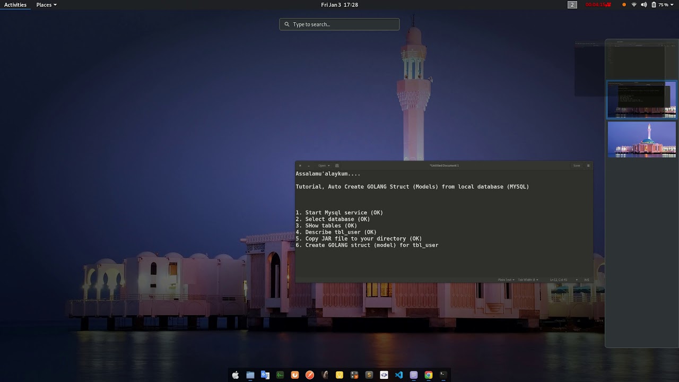The height and width of the screenshot is (382, 679).
Task: Click the Save button in gedit
Action: coord(577,166)
